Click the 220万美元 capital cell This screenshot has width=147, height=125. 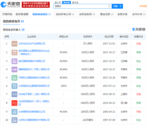pyautogui.click(x=88, y=120)
